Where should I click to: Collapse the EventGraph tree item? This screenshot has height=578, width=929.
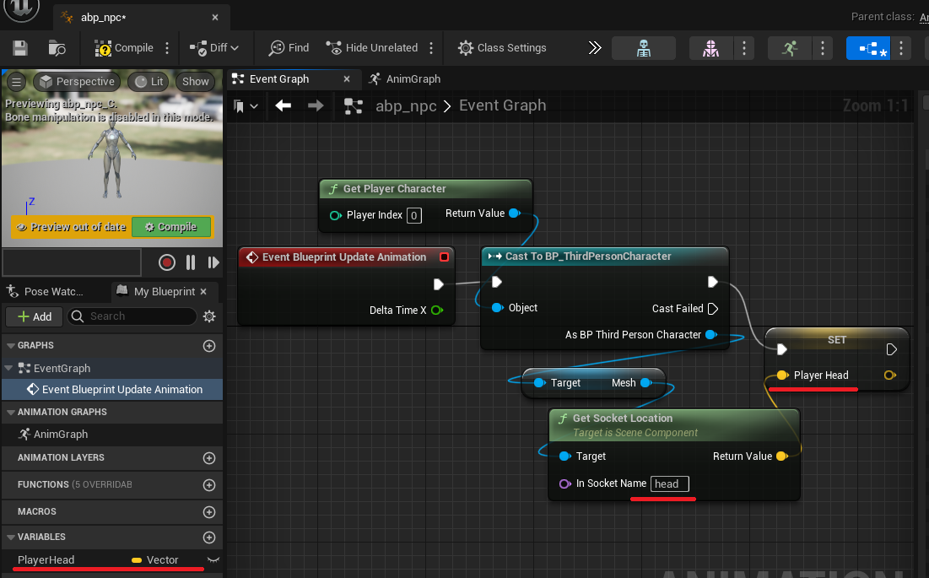[8, 368]
